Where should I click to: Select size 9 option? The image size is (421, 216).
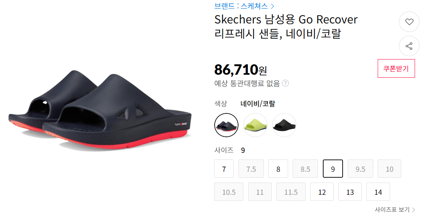(x=333, y=169)
